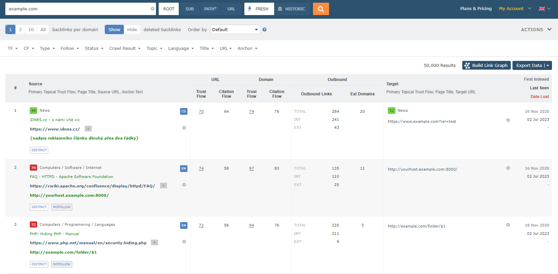Image resolution: width=558 pixels, height=274 pixels.
Task: Select the SUB scope tab
Action: tap(189, 9)
